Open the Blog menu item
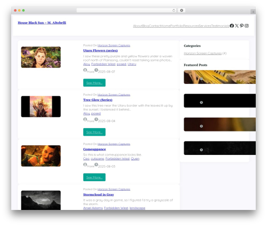Screen dimensions: 267x226 tap(146, 26)
